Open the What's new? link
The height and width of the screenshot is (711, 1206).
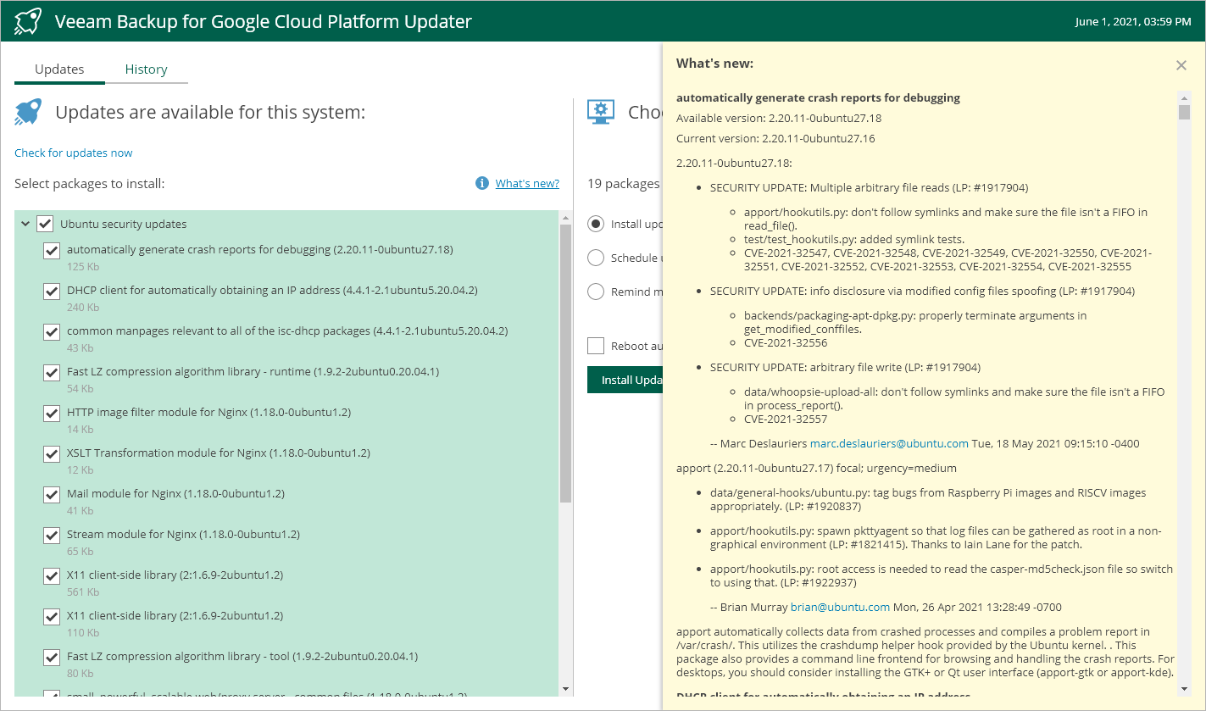tap(527, 183)
